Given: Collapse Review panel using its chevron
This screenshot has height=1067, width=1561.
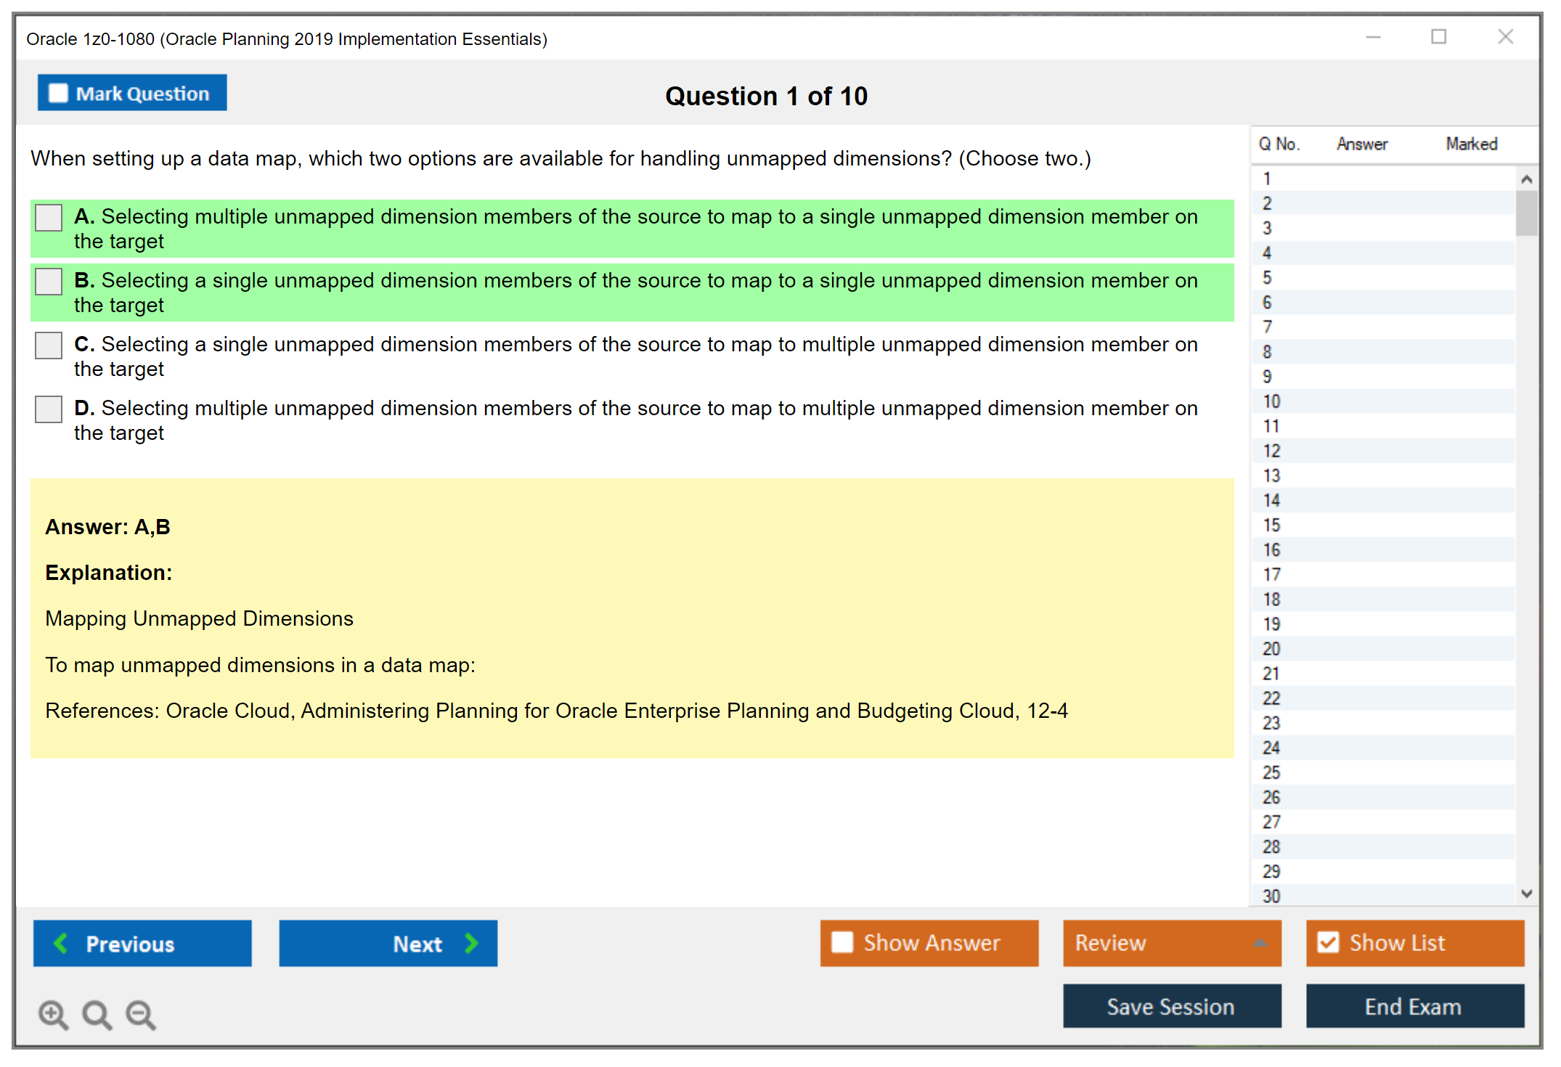Looking at the screenshot, I should point(1261,943).
